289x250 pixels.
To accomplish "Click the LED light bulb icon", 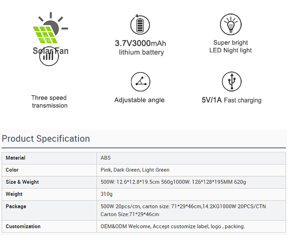I will [x=230, y=24].
